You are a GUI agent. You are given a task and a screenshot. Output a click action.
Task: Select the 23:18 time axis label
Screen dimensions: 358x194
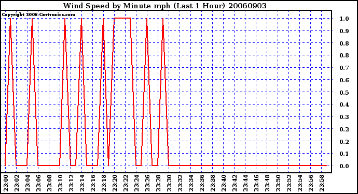click(x=104, y=184)
